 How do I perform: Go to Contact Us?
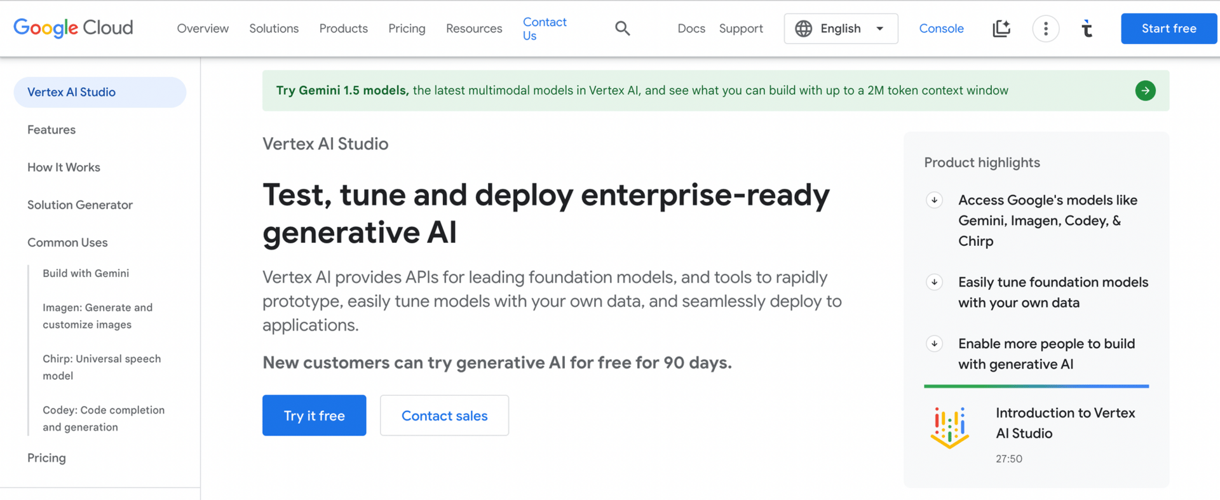545,29
